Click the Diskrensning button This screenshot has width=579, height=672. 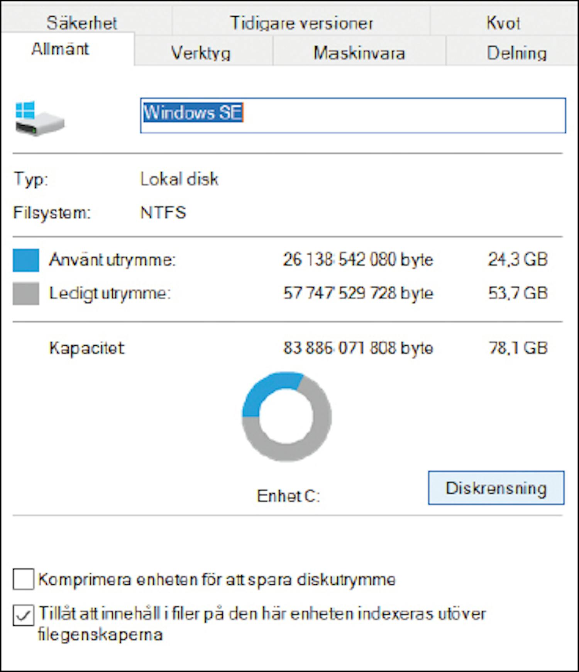click(x=496, y=488)
